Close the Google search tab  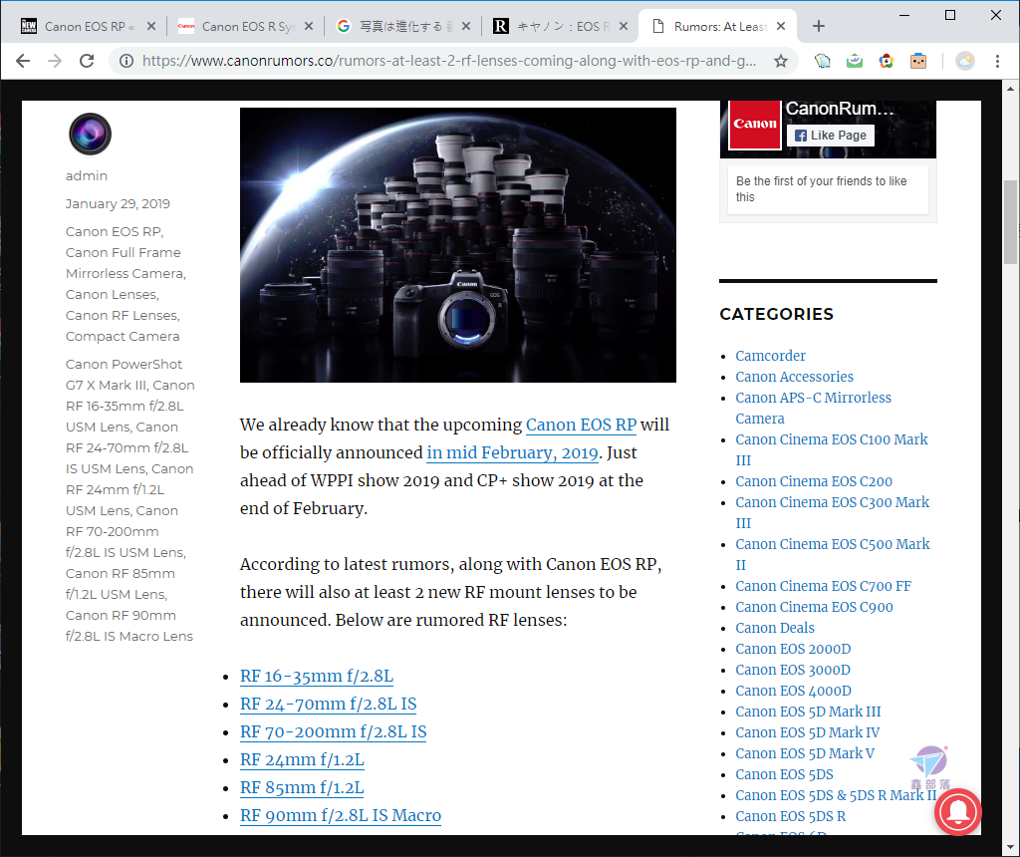(x=466, y=26)
